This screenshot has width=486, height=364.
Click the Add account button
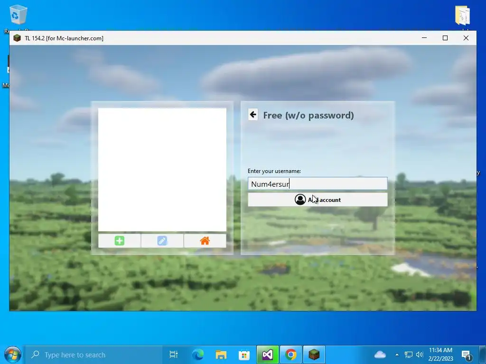pos(318,200)
